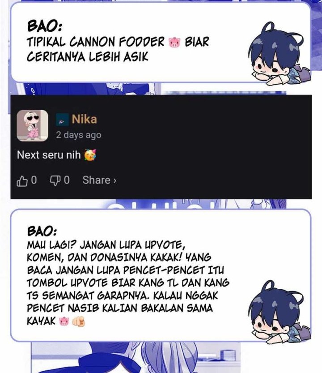The height and width of the screenshot is (373, 322).
Task: Click the like count zero
Action: pos(34,180)
